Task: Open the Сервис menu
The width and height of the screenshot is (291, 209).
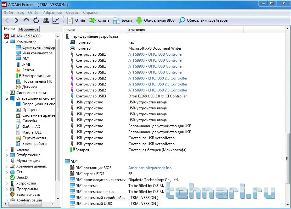Action: [72, 13]
